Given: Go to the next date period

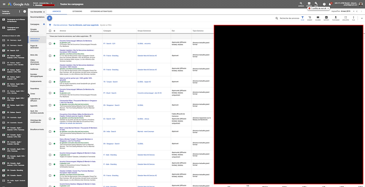Looking at the screenshot, I should [361, 11].
